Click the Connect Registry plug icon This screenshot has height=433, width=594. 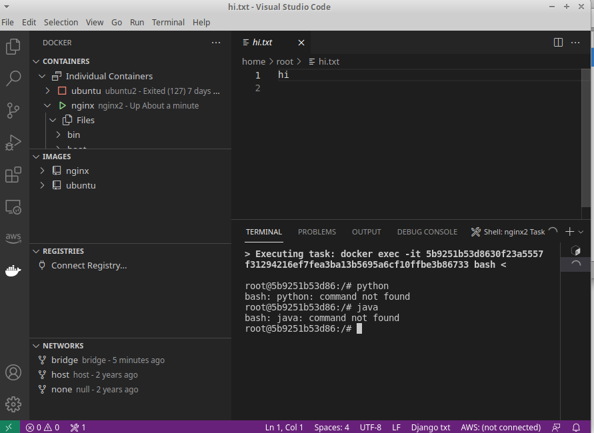pyautogui.click(x=42, y=265)
